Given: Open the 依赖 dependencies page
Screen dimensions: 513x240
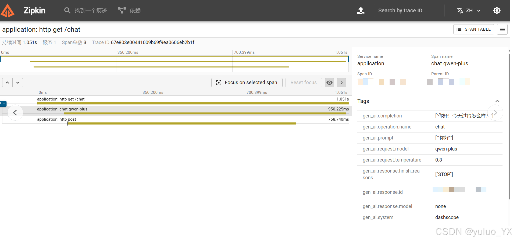Looking at the screenshot, I should [x=130, y=10].
